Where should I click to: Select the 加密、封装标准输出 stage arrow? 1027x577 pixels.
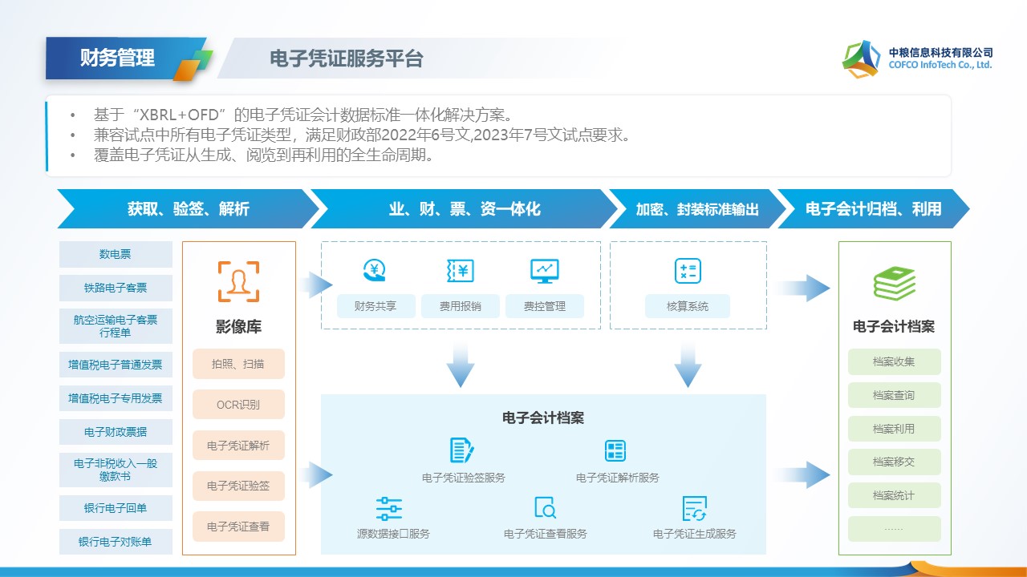point(696,209)
